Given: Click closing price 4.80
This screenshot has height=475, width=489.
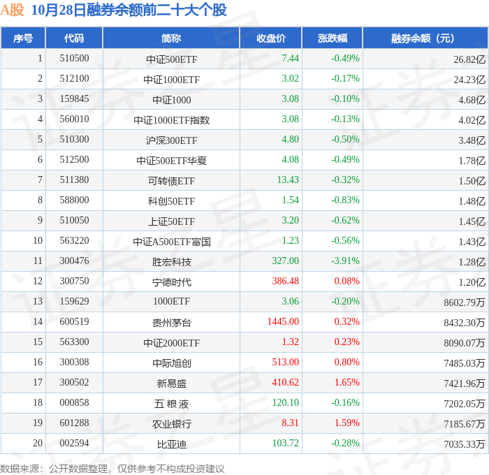Looking at the screenshot, I should 291,140.
